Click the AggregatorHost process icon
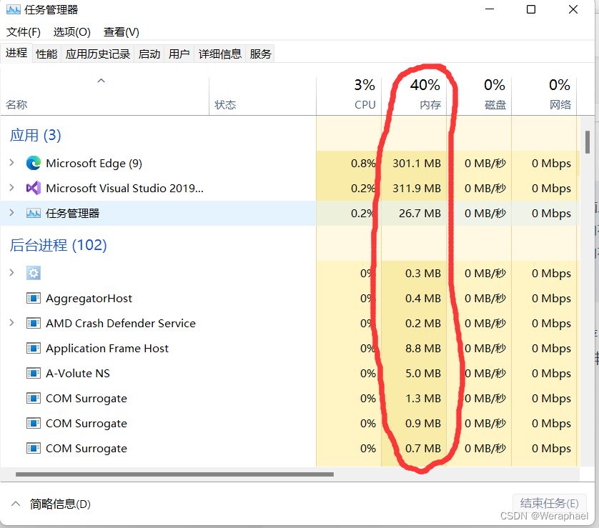The width and height of the screenshot is (599, 528). 34,298
